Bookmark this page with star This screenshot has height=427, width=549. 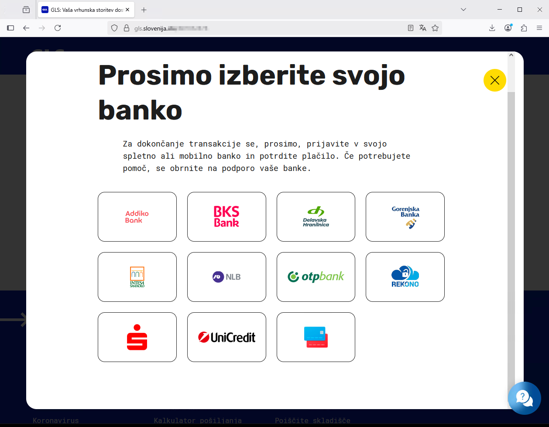[435, 28]
